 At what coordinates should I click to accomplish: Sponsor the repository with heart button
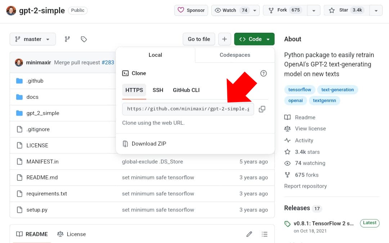[x=191, y=10]
